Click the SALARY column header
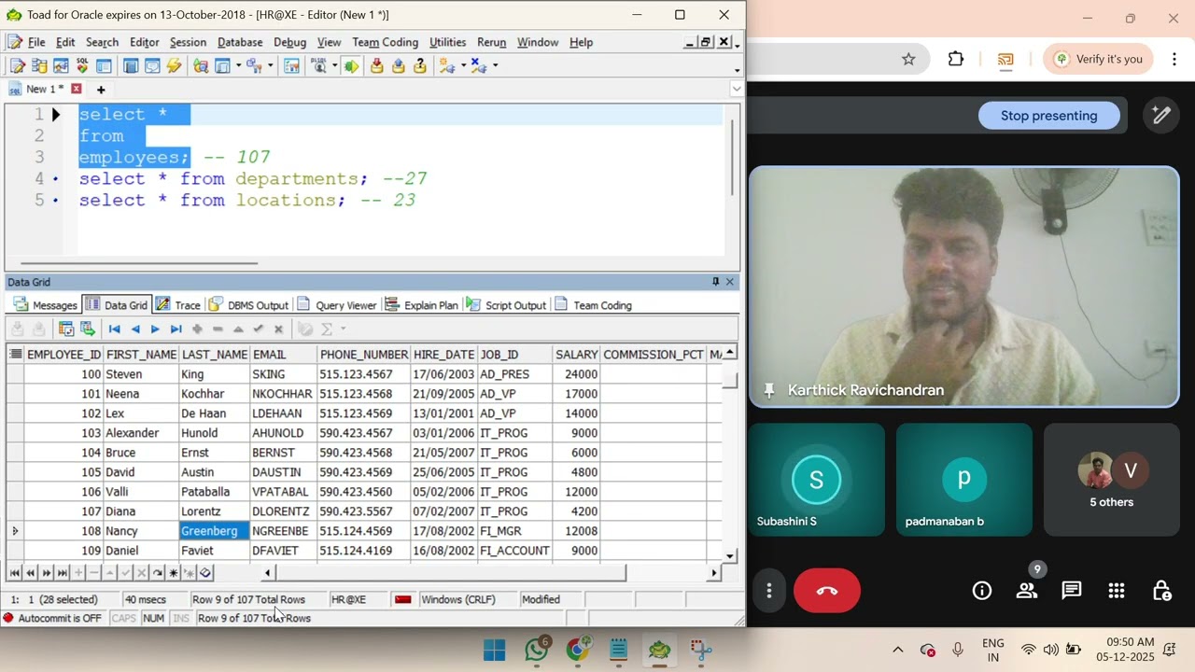 point(576,355)
